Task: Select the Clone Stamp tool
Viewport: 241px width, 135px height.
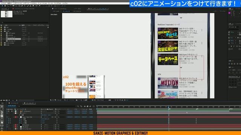Action: click(x=31, y=6)
